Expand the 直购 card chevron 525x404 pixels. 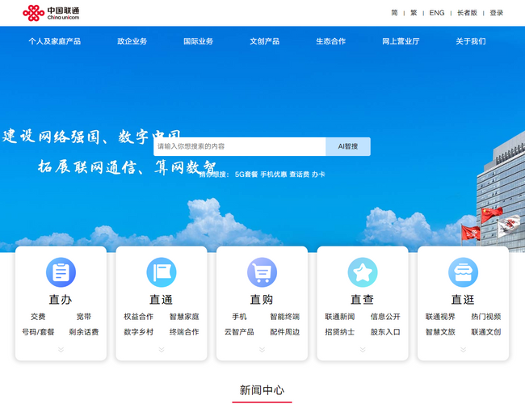click(x=262, y=350)
